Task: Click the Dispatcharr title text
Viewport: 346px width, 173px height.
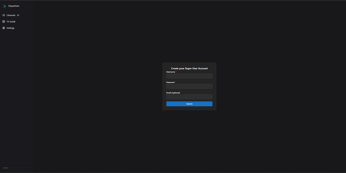Action: tap(14, 6)
